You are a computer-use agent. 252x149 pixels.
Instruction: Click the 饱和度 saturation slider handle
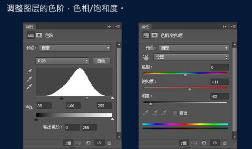190,89
